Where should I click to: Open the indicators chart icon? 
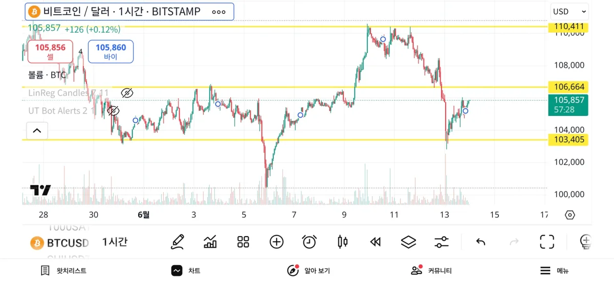point(210,242)
